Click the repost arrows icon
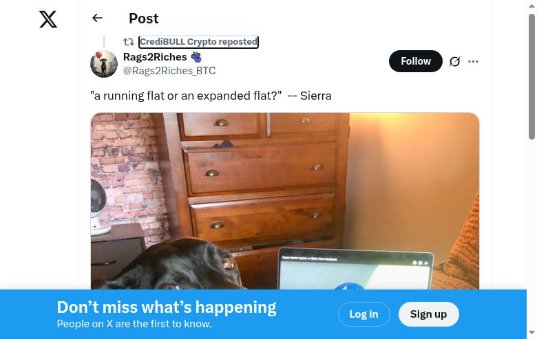 129,42
